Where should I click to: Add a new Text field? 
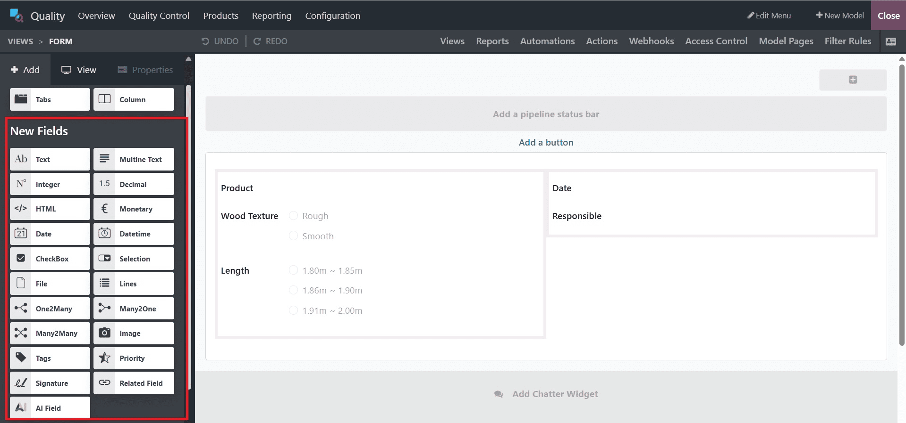tap(50, 159)
